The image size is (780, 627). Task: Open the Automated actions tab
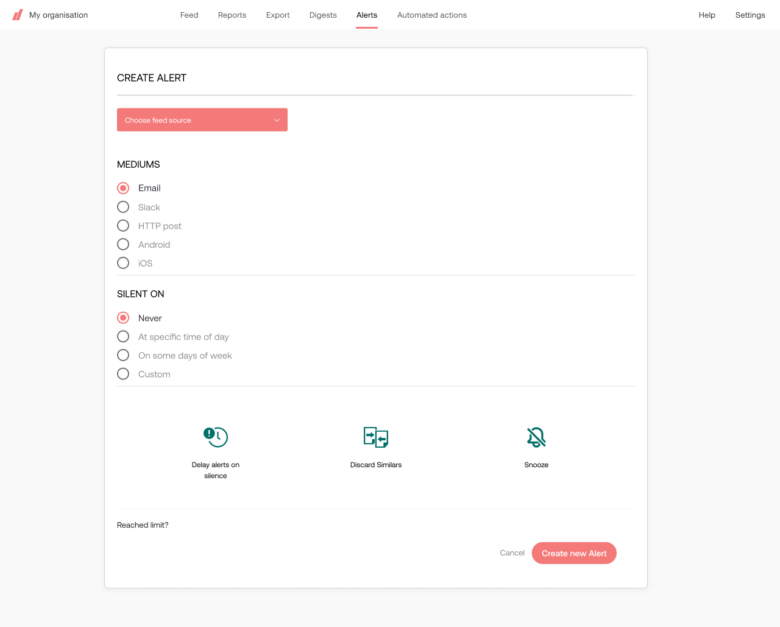[432, 15]
